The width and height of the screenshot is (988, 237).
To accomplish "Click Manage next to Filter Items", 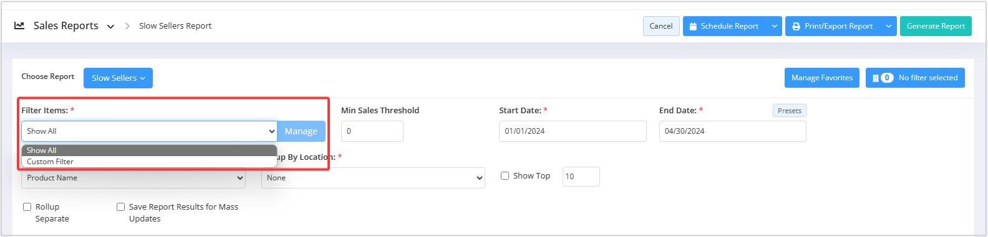I will (301, 131).
